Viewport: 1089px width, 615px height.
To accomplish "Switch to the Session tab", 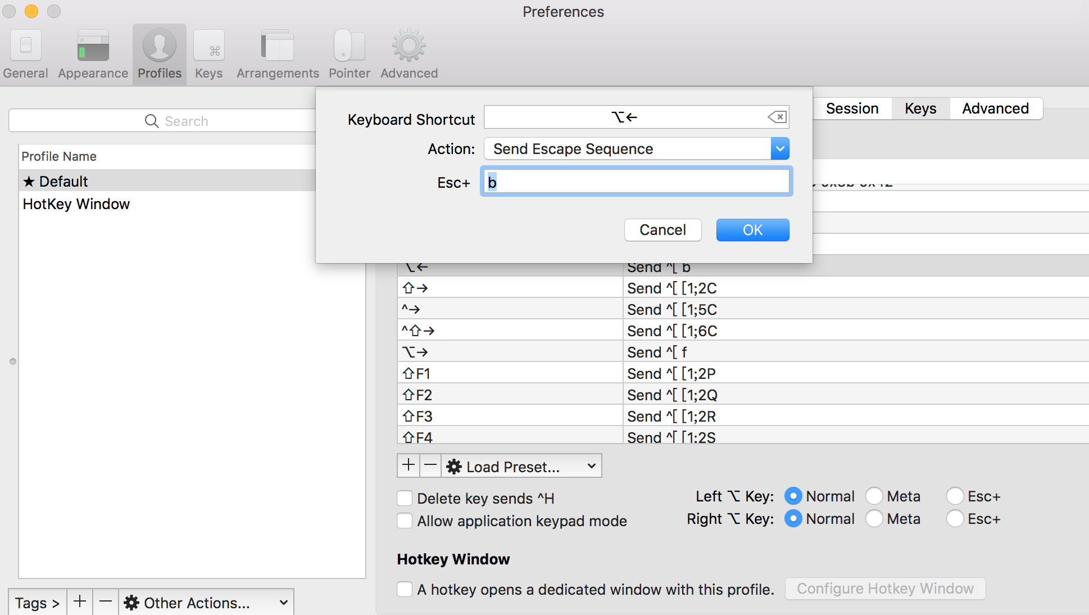I will [x=852, y=108].
